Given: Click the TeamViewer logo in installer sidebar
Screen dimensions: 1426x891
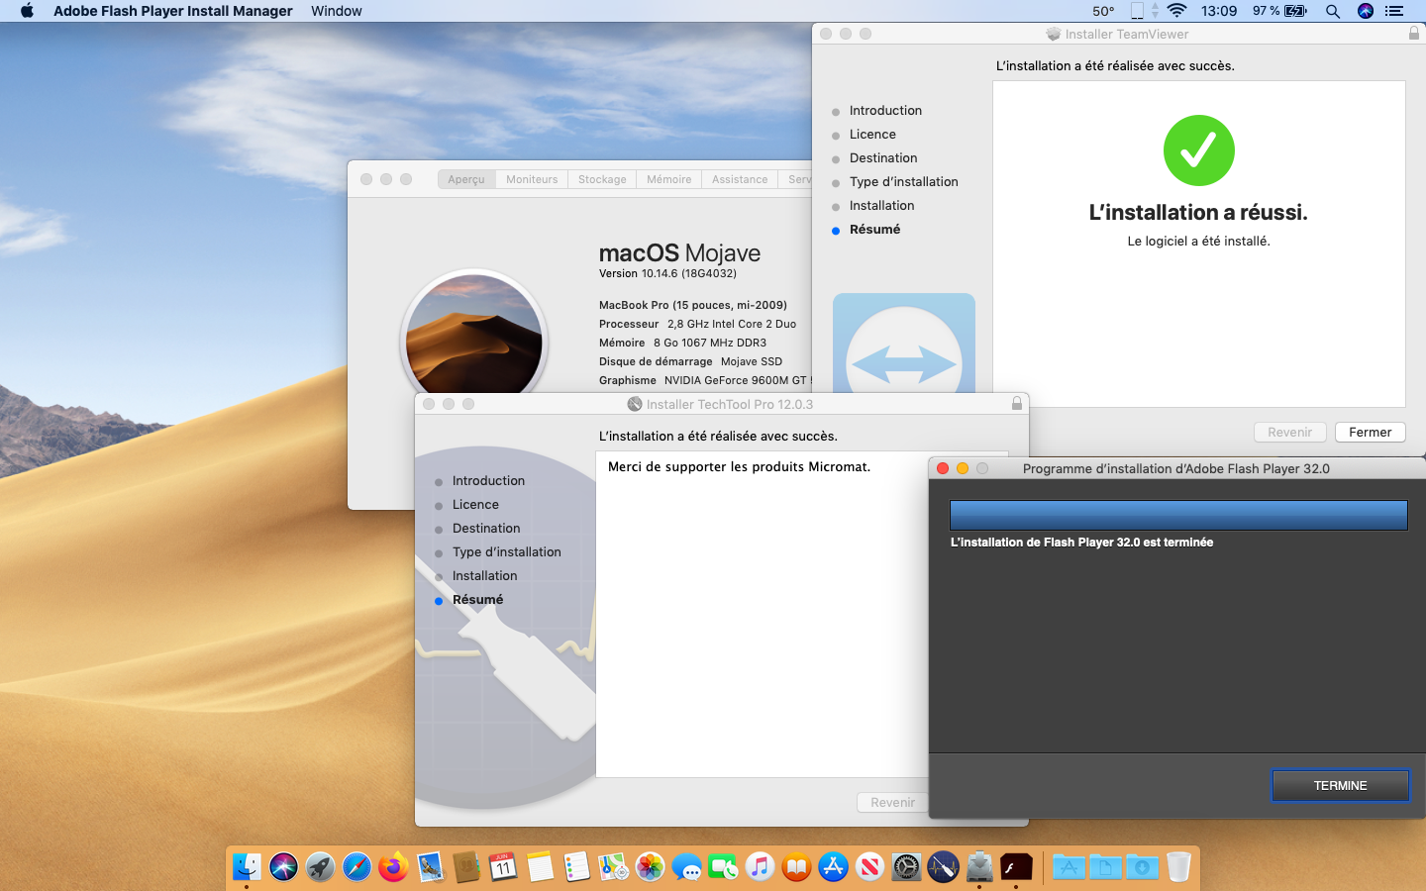Looking at the screenshot, I should click(904, 344).
